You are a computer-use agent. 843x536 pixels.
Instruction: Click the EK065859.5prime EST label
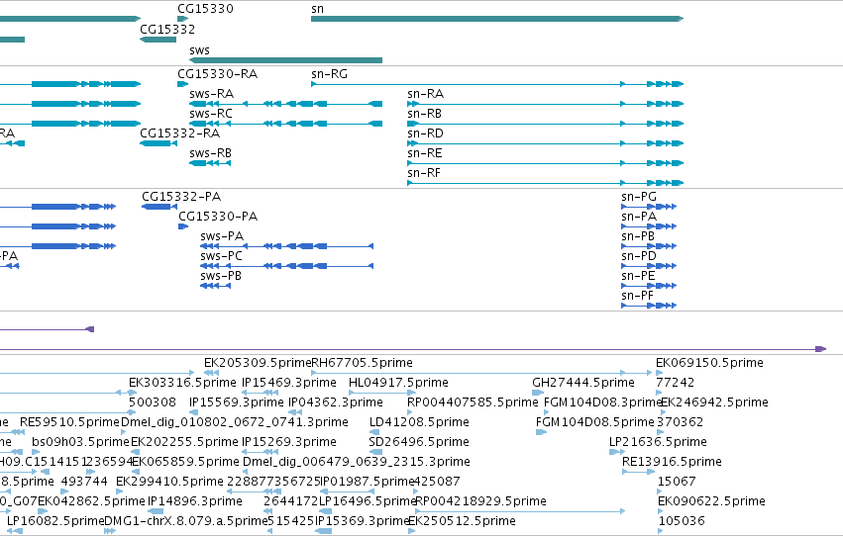tap(185, 463)
